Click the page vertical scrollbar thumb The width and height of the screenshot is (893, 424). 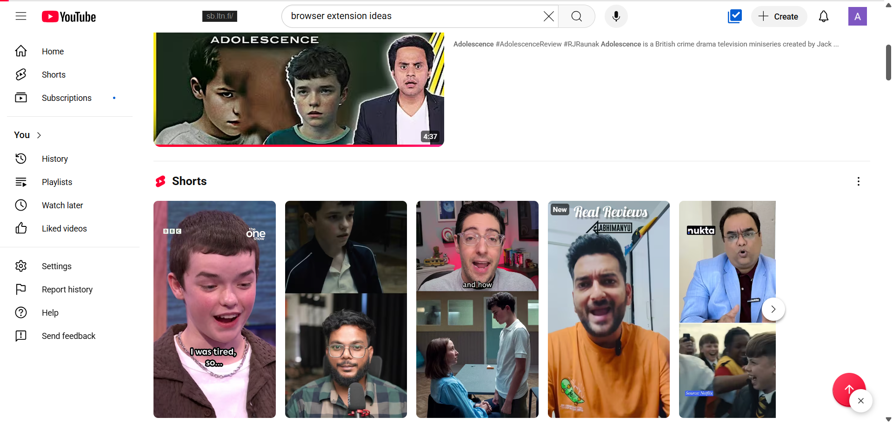888,62
